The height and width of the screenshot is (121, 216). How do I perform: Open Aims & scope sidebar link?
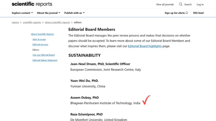39,39
